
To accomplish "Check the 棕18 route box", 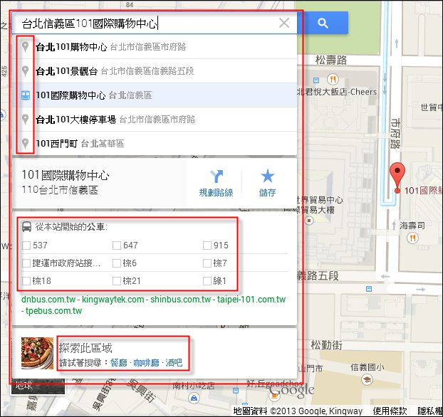I will pyautogui.click(x=26, y=281).
